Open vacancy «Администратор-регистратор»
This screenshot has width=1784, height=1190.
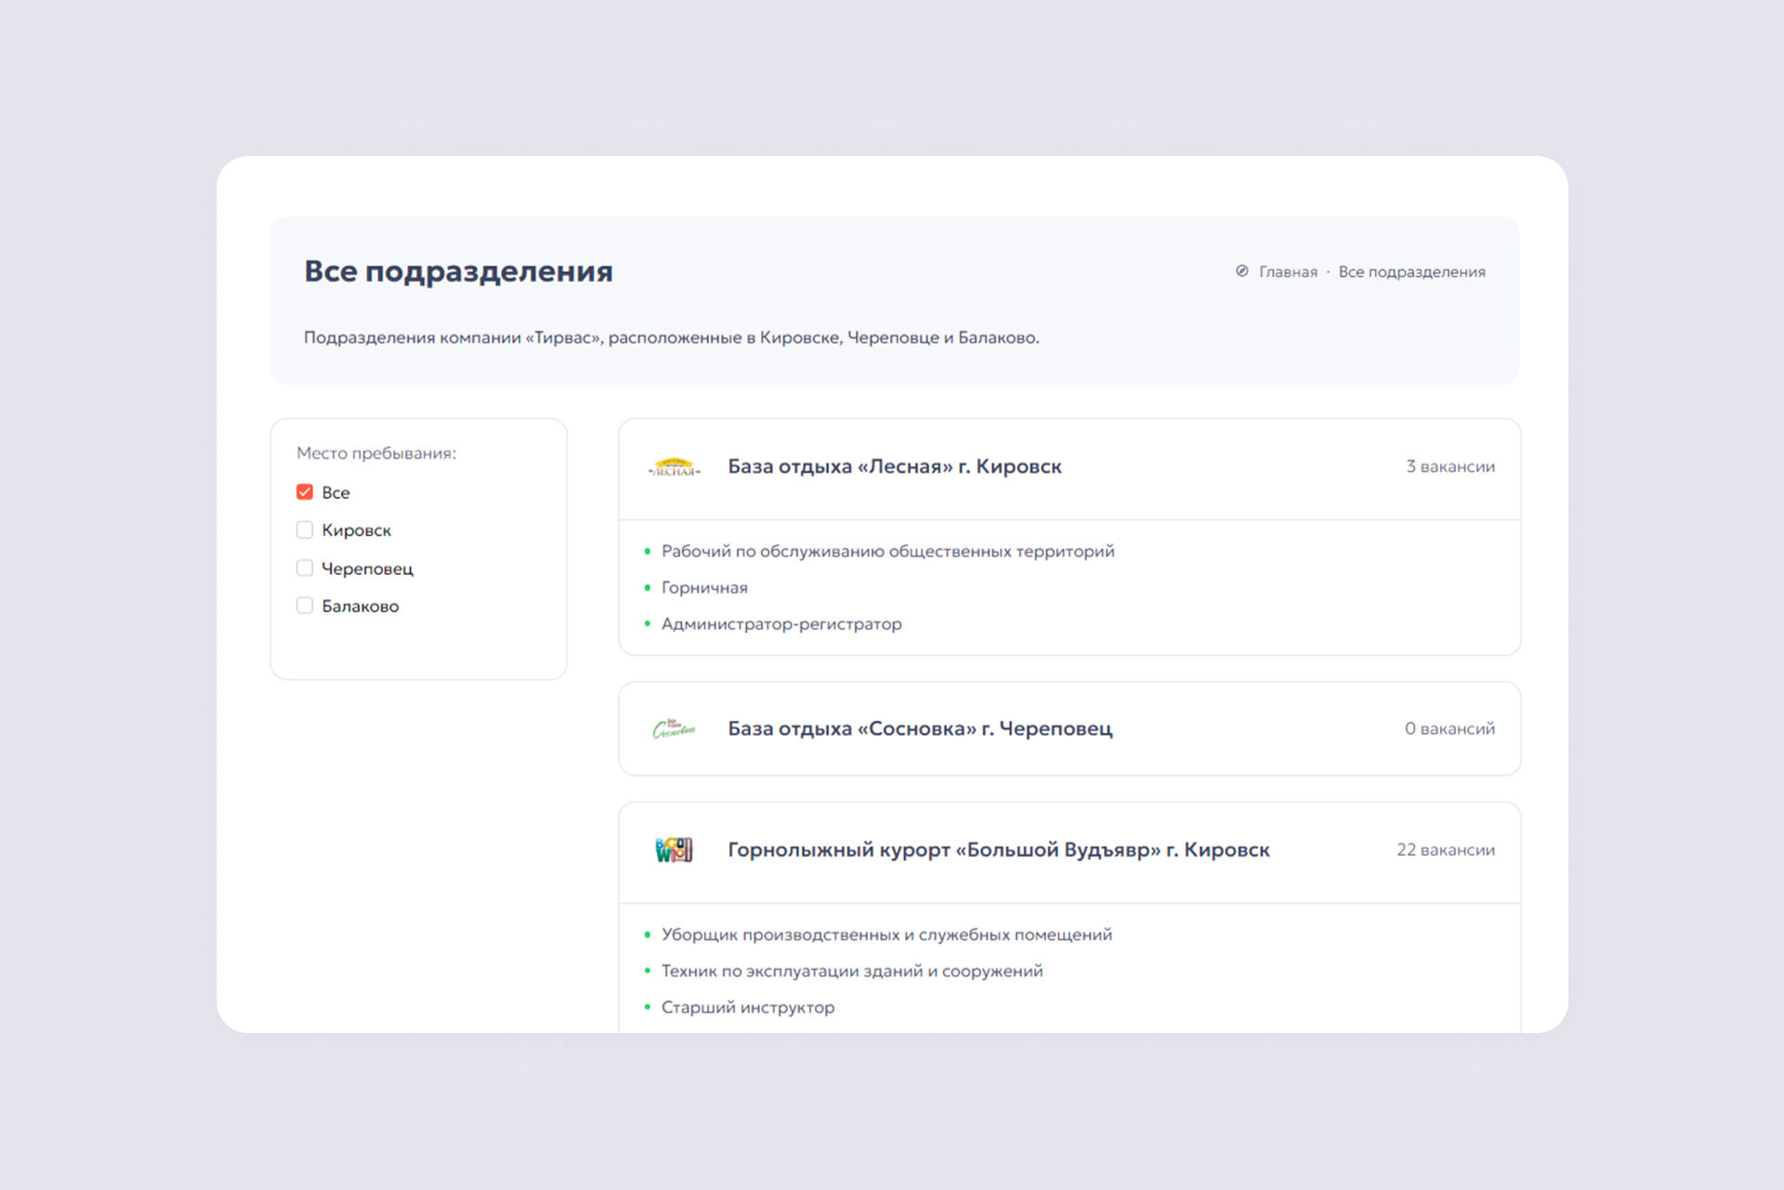point(781,624)
